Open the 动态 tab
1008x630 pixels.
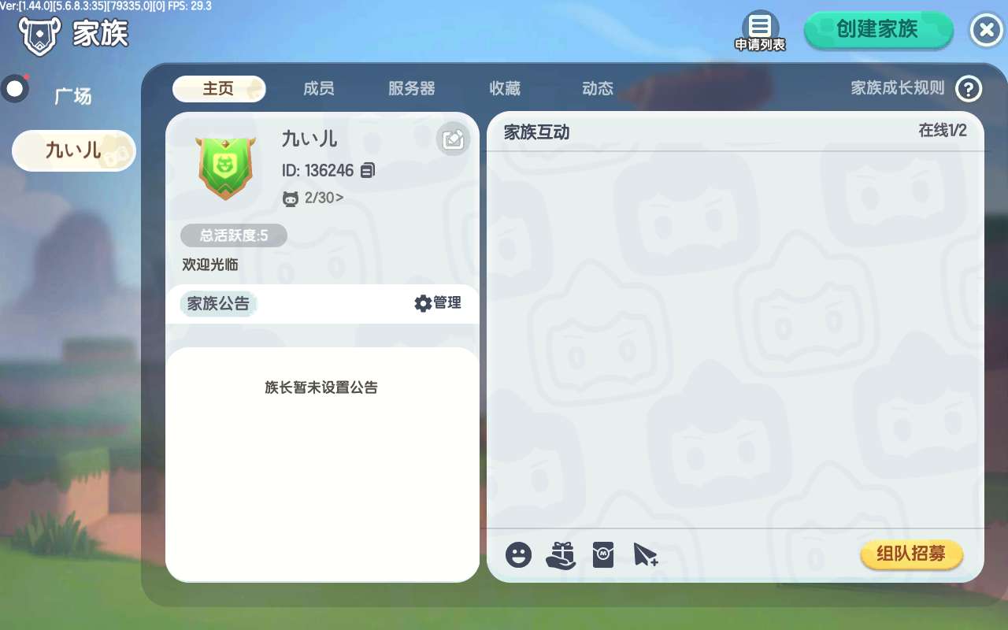tap(598, 89)
